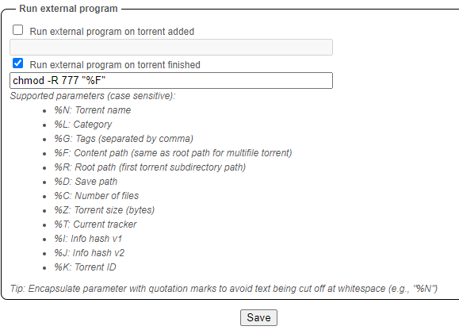Click the quotation marks tip text
Image resolution: width=459 pixels, height=330 pixels.
click(224, 289)
